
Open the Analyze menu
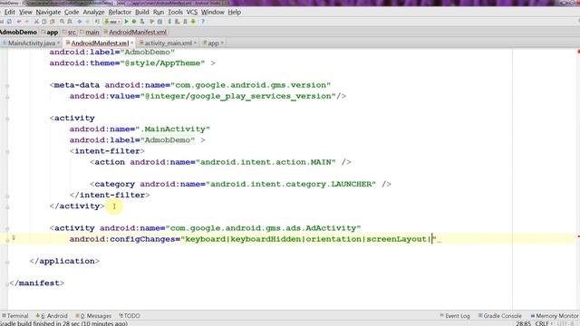click(x=93, y=12)
